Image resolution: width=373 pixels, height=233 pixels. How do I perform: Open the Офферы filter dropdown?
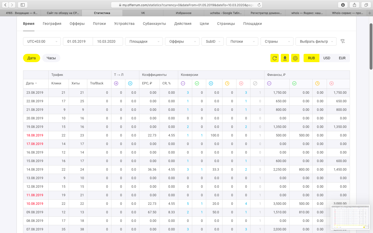182,41
